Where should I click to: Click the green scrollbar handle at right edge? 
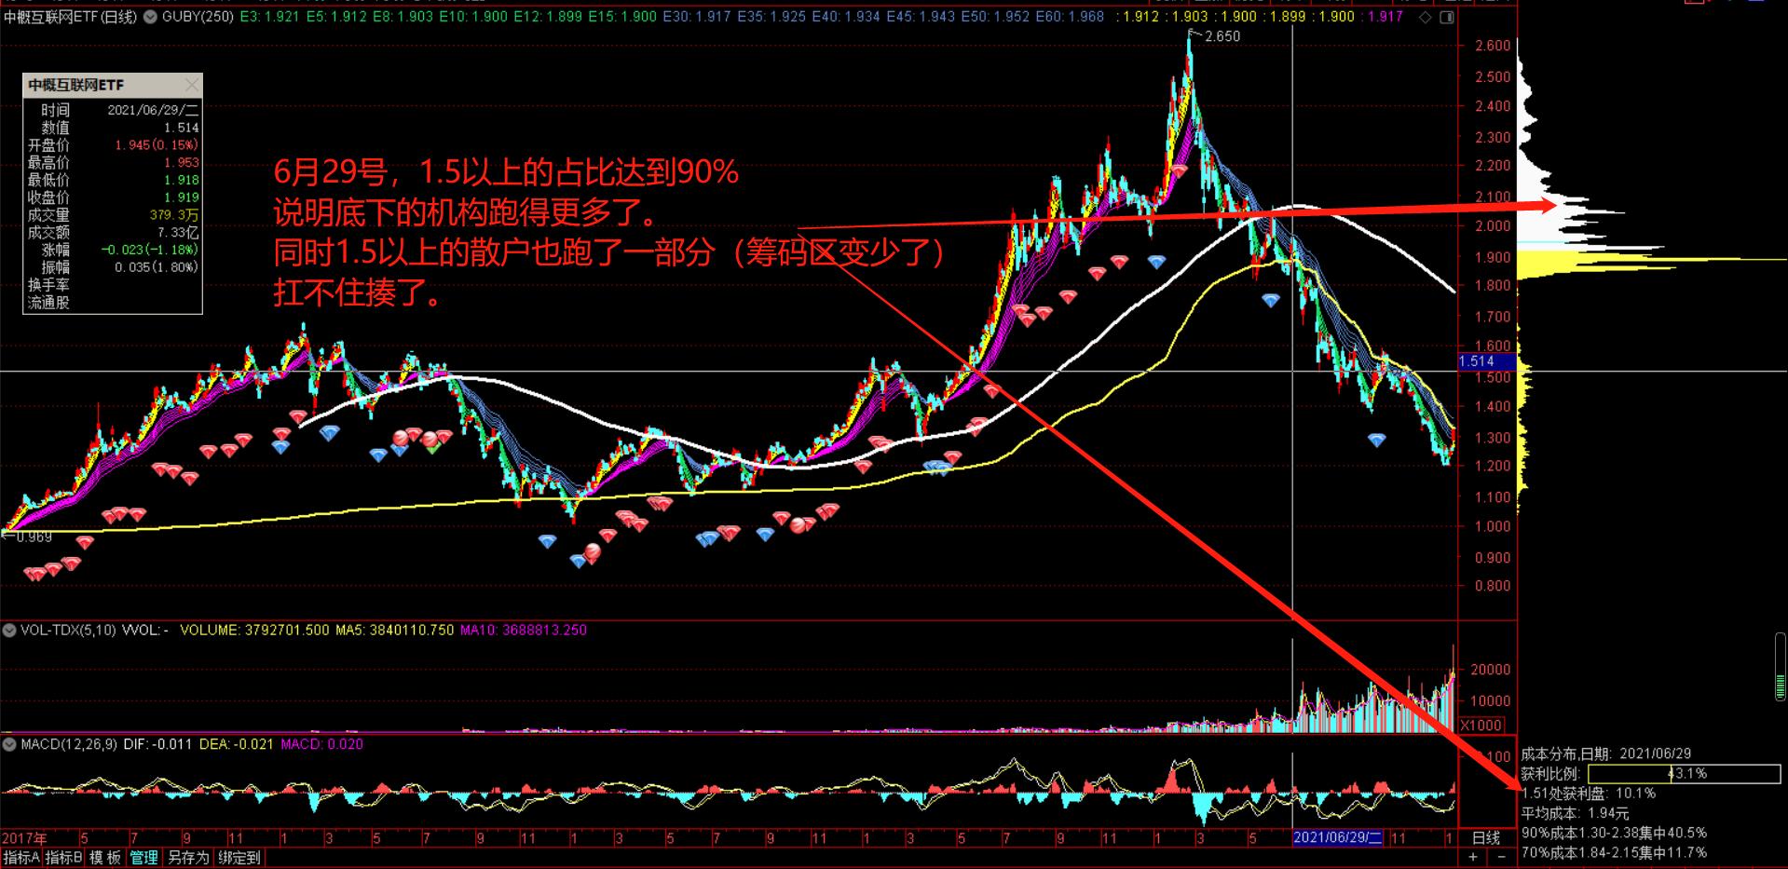[x=1781, y=666]
